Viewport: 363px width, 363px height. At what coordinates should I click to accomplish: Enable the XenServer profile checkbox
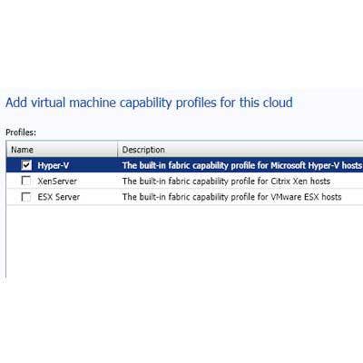point(26,181)
